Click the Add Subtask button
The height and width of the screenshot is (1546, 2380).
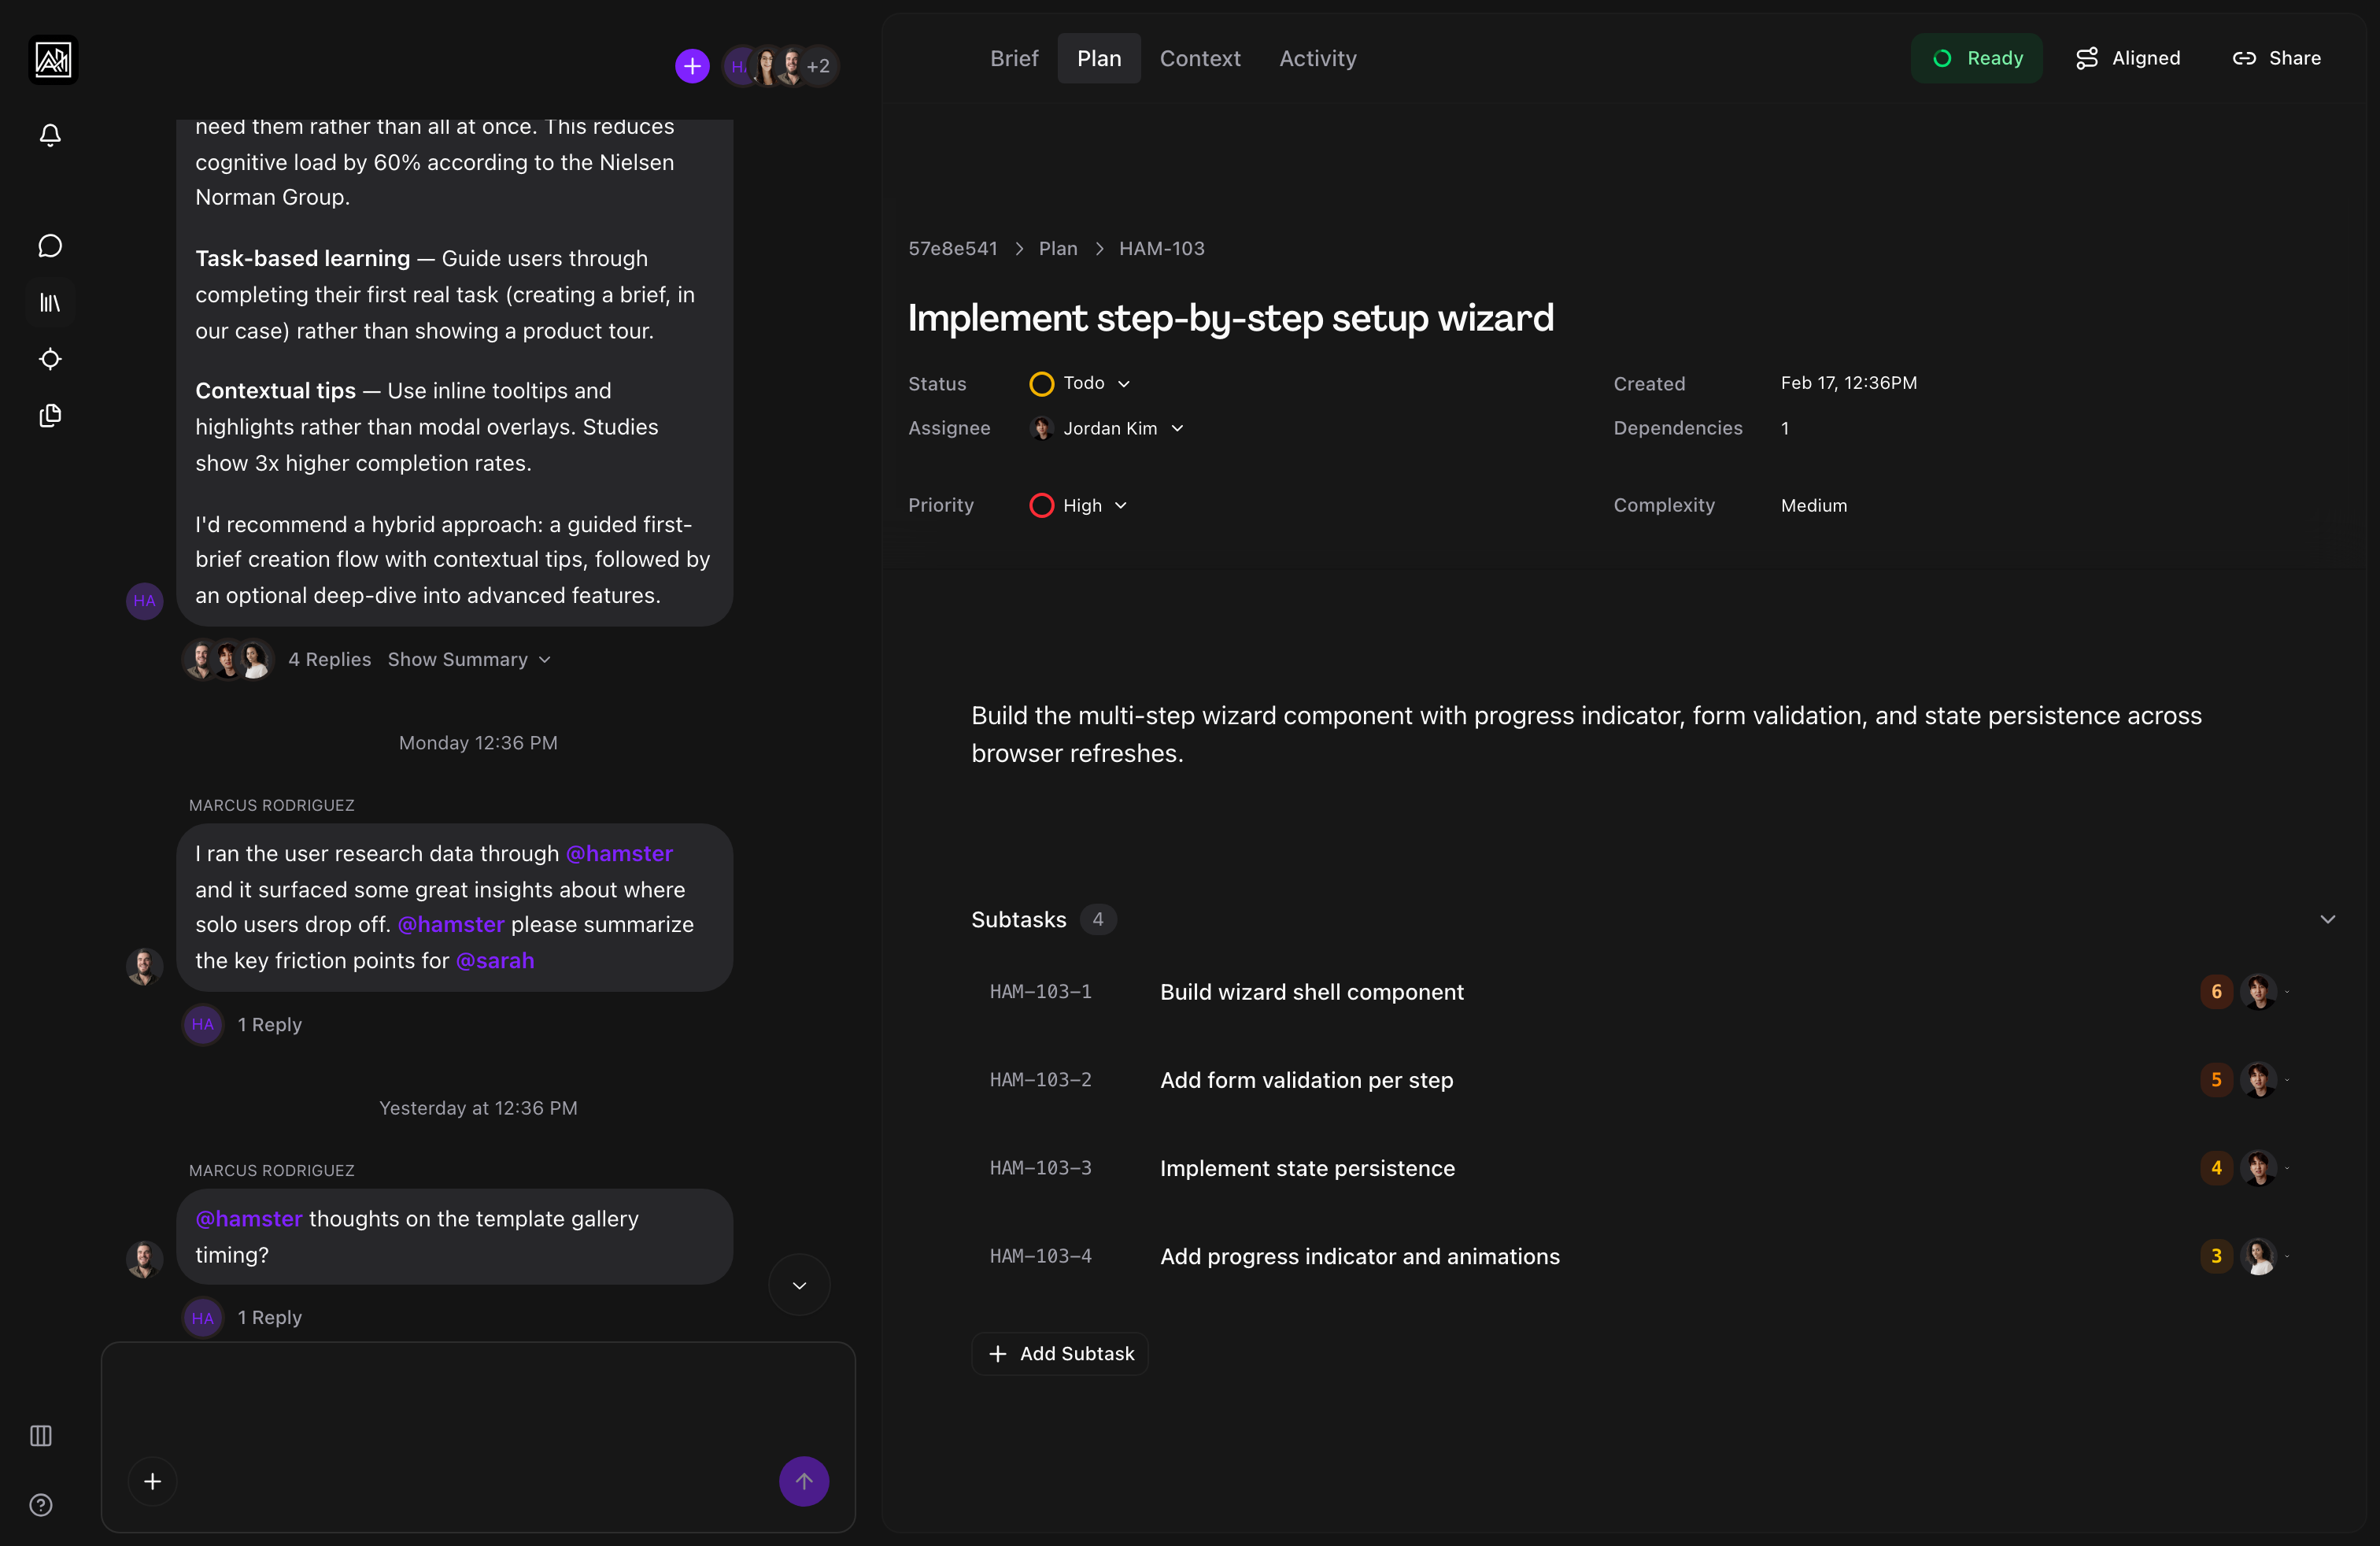coord(1059,1353)
